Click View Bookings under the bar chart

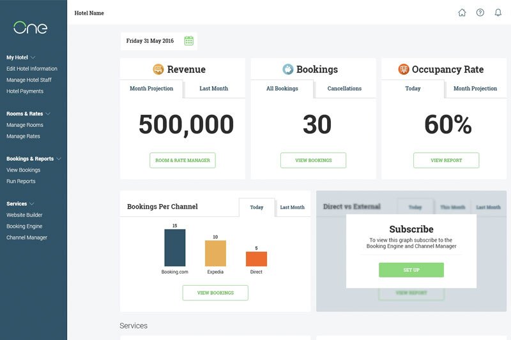pos(215,293)
